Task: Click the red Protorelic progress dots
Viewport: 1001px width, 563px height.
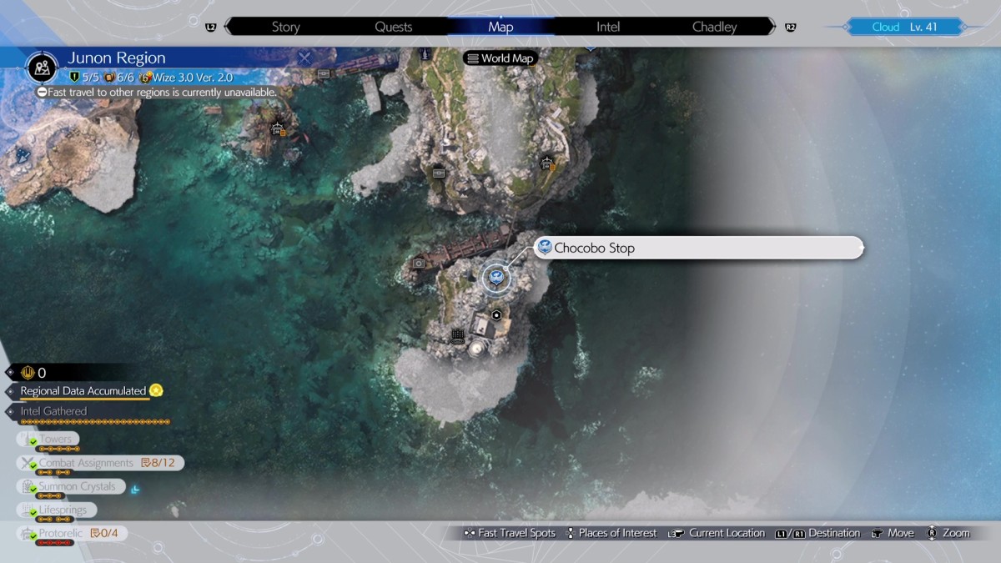Action: click(56, 543)
